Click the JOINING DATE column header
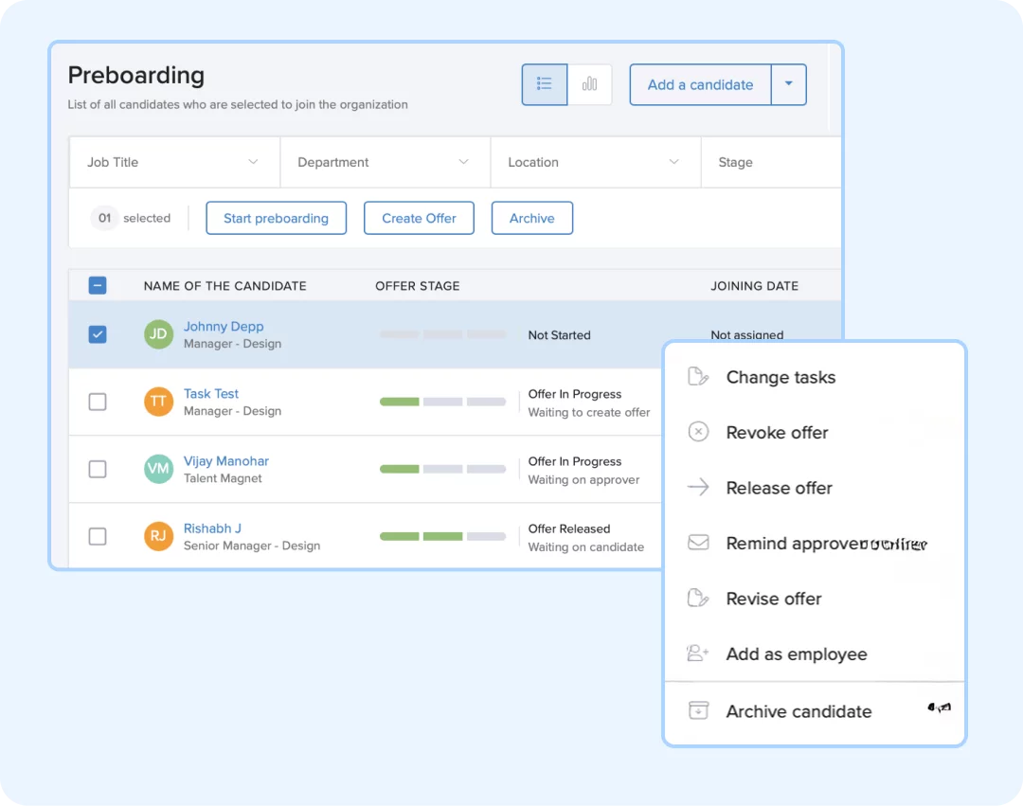Viewport: 1023px width, 806px height. (754, 286)
